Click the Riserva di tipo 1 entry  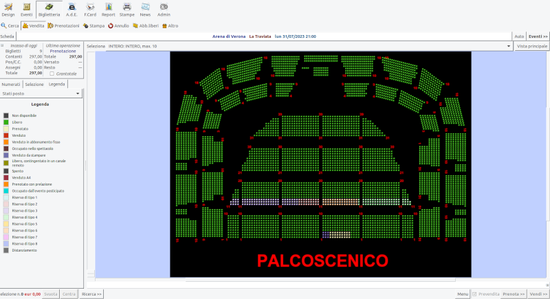[25, 198]
